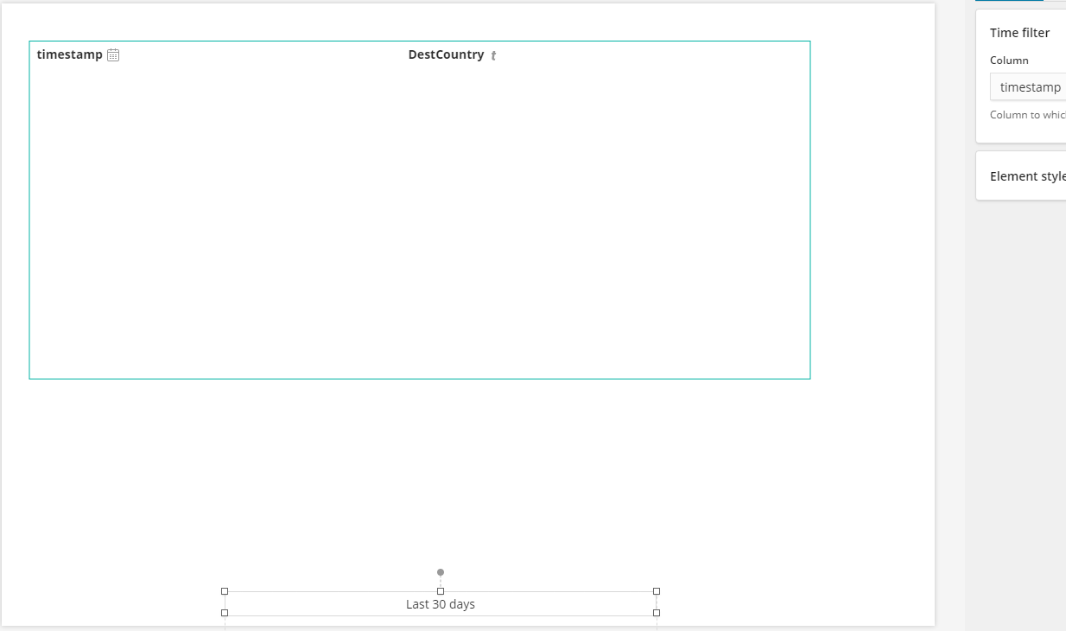This screenshot has height=631, width=1066.
Task: Click the top-left resize handle of the time filter
Action: pyautogui.click(x=225, y=590)
